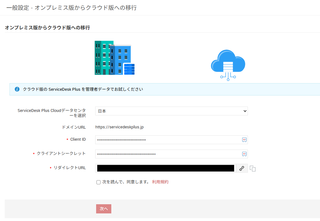This screenshot has height=221, width=320.
Task: Open the 利用規約 terms link
Action: 160,182
